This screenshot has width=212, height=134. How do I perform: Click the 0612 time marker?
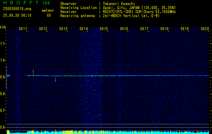43,29
